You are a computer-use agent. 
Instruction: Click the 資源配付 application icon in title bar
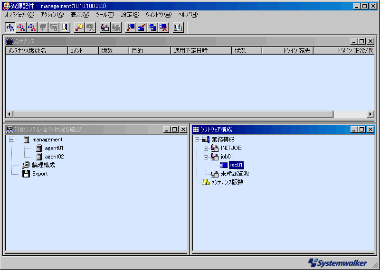6,6
